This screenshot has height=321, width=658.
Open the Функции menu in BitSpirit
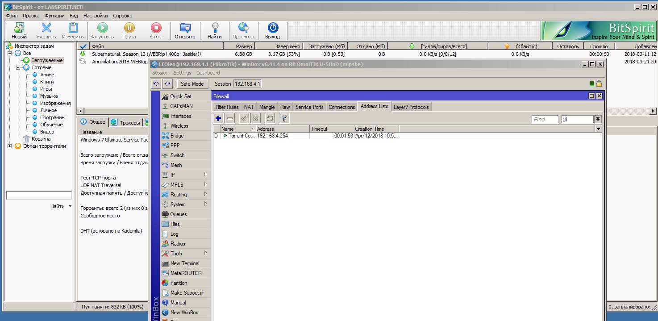(x=54, y=16)
